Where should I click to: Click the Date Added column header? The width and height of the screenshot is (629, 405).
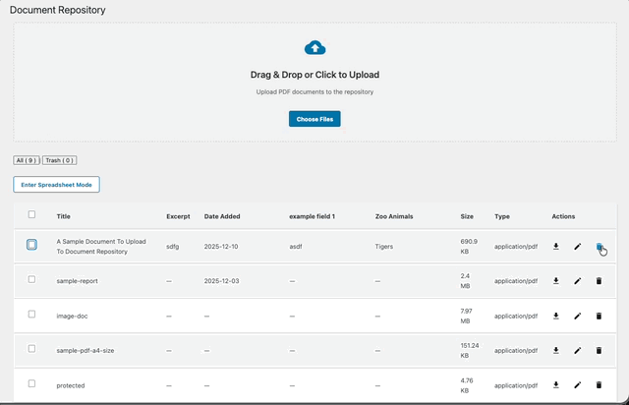(222, 216)
